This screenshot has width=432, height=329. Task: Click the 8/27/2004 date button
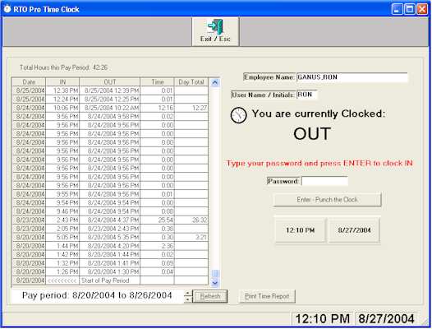(x=354, y=230)
